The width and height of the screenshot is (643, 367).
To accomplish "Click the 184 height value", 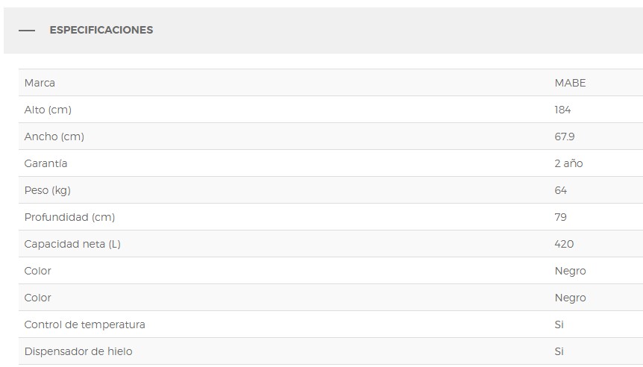I will tap(562, 110).
